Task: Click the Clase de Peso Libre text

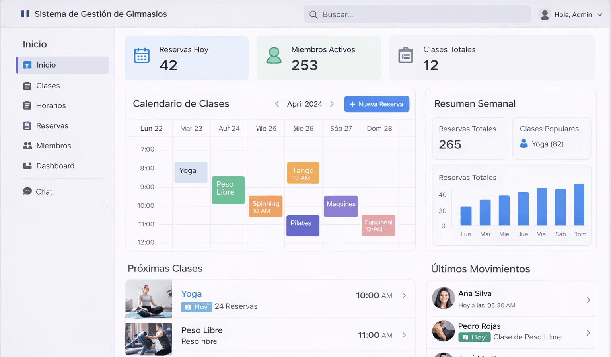Action: (527, 337)
